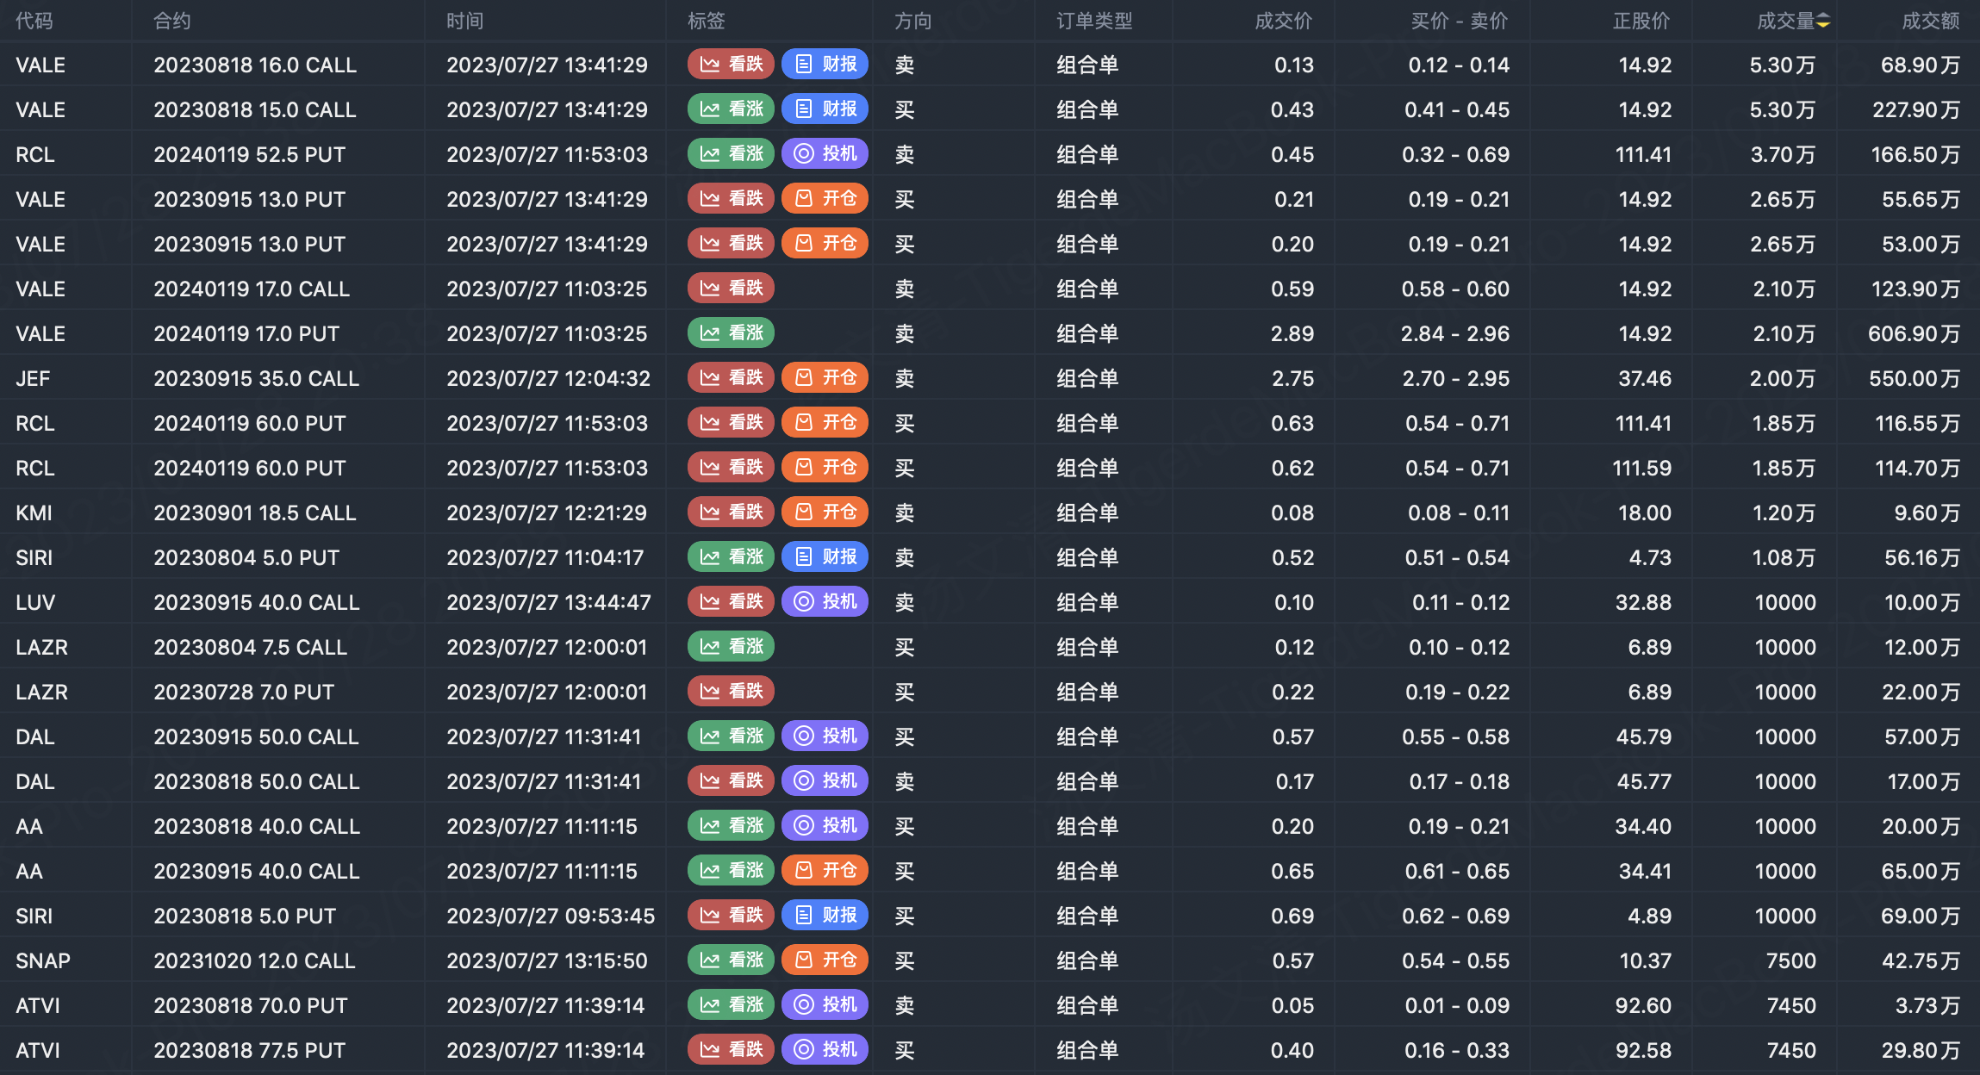The width and height of the screenshot is (1980, 1075).
Task: Click the 成交额 column header
Action: coord(1931,21)
